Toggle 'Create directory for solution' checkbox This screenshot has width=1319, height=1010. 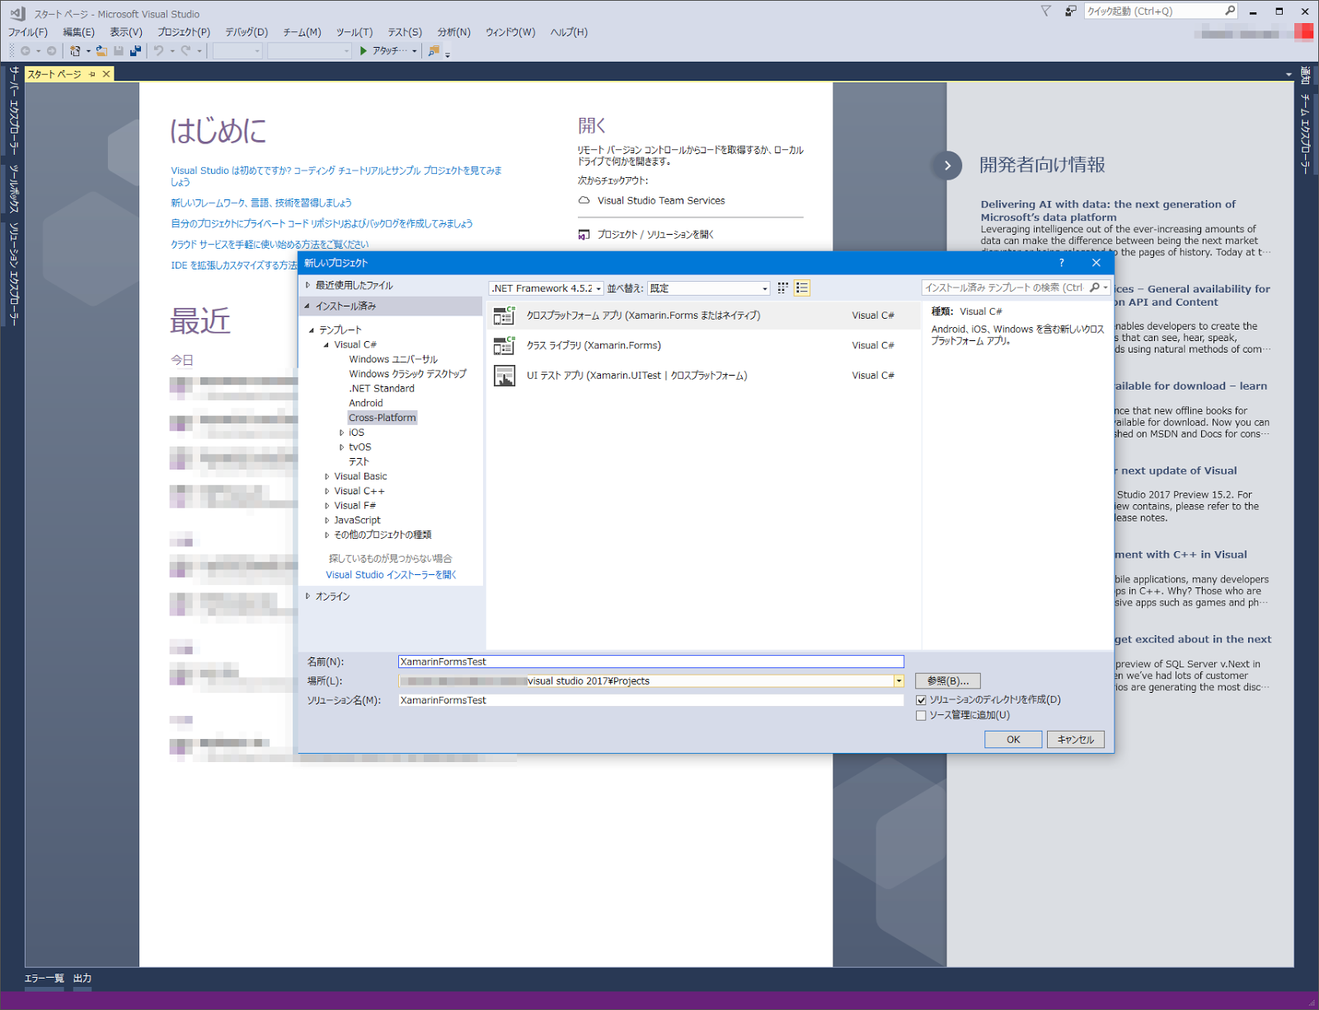pyautogui.click(x=921, y=700)
